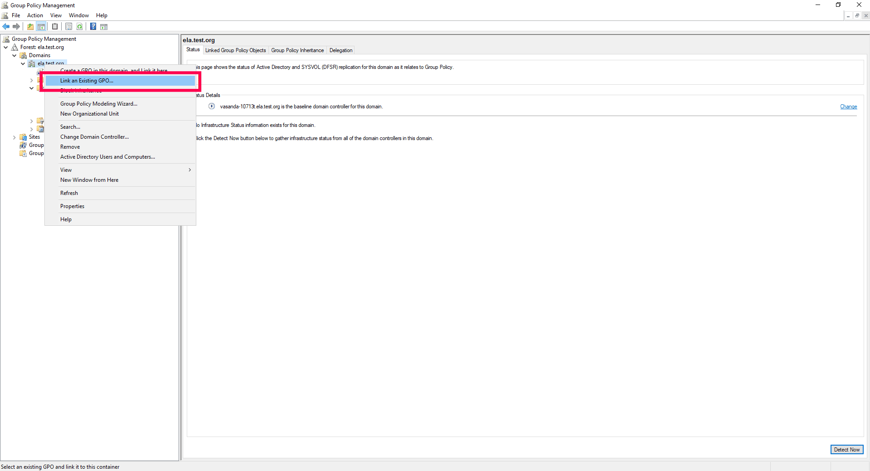
Task: Collapse the Domains tree node
Action: point(14,55)
